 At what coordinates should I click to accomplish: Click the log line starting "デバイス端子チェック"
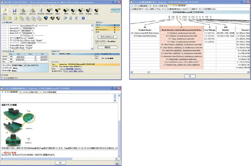[22, 38]
